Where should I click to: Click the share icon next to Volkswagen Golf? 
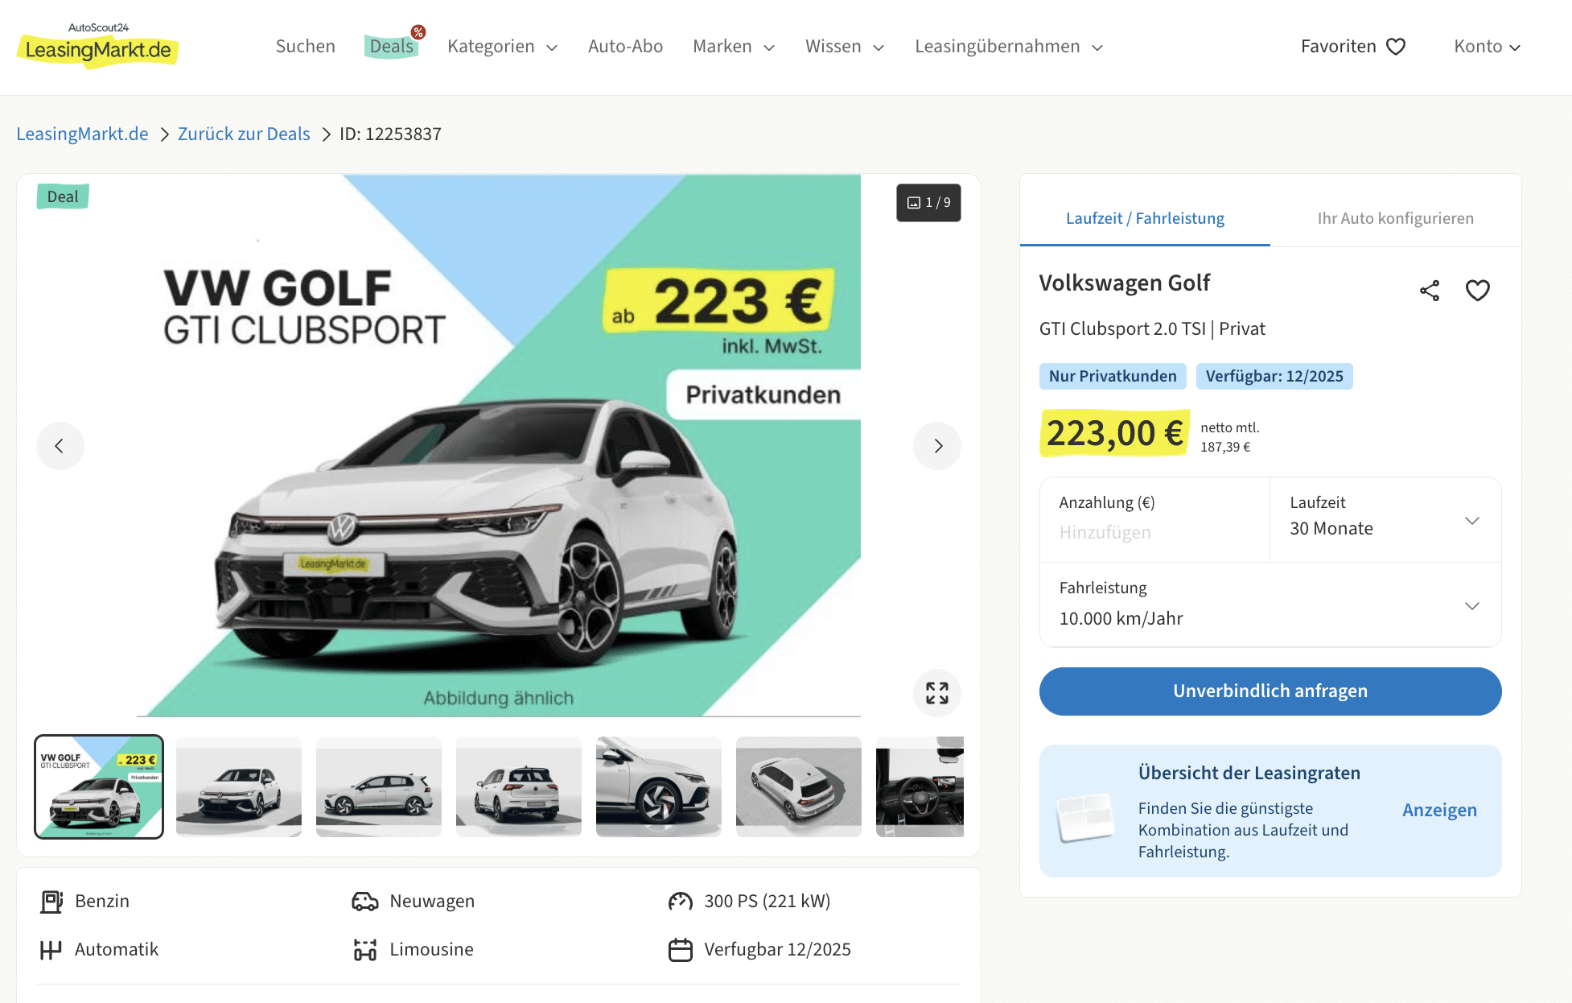[x=1430, y=291]
